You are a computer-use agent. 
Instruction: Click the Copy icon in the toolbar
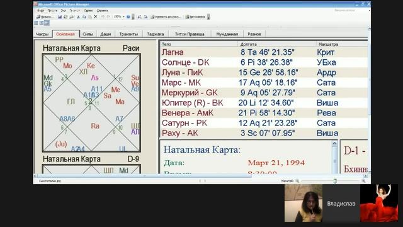84,17
